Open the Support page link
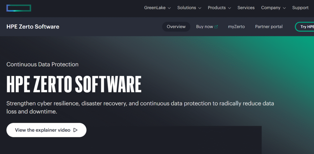The width and height of the screenshot is (314, 154). pyautogui.click(x=300, y=8)
